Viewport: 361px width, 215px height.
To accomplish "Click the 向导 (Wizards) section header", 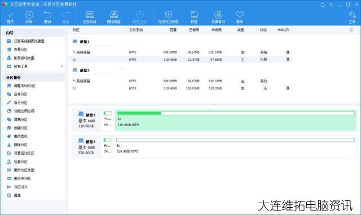I will pyautogui.click(x=34, y=33).
